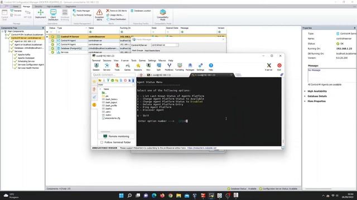Open Session in MobaXterm toolbar
This screenshot has width=357, height=200.
click(96, 67)
